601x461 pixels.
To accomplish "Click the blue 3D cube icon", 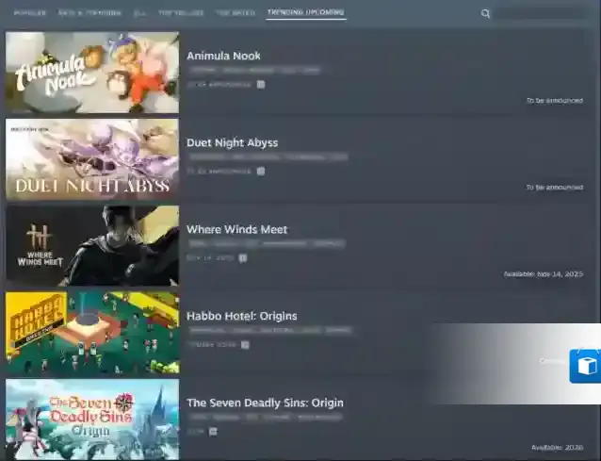I will point(585,366).
